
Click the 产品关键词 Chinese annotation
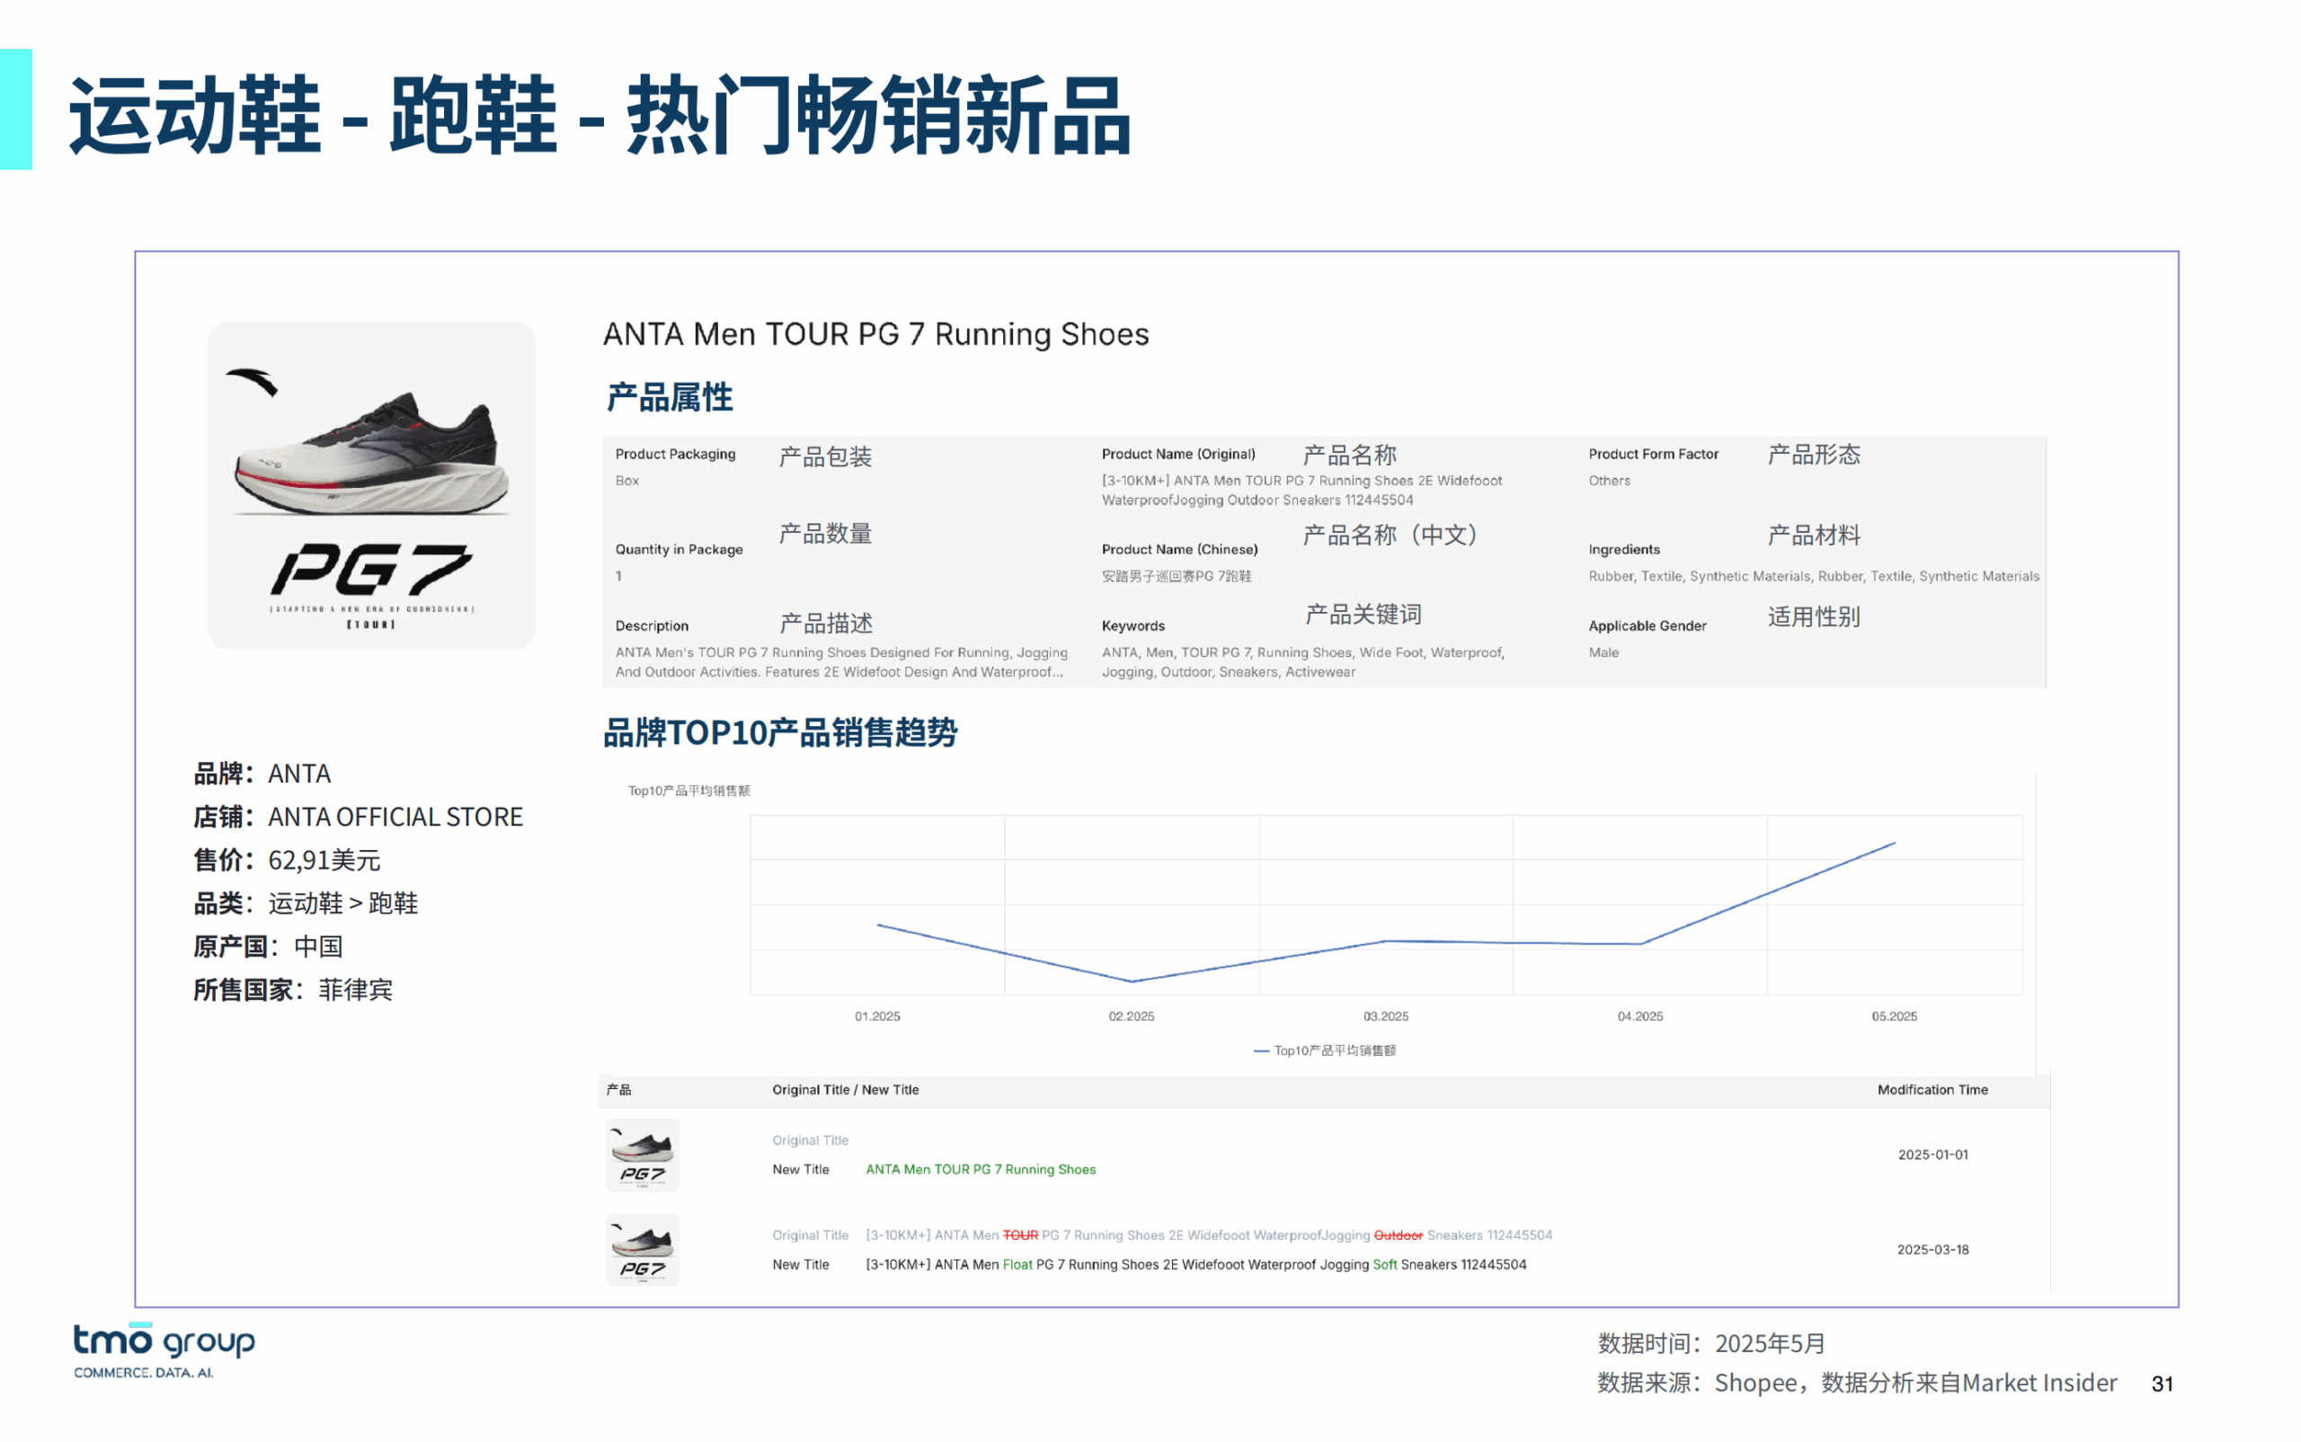1364,615
